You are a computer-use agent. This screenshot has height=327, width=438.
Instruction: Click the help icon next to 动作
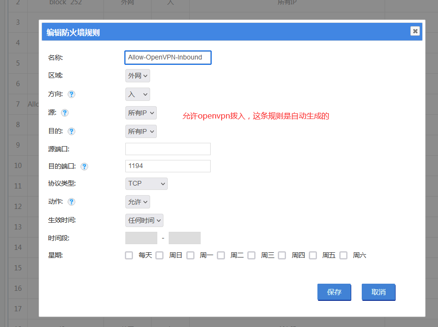tap(71, 202)
